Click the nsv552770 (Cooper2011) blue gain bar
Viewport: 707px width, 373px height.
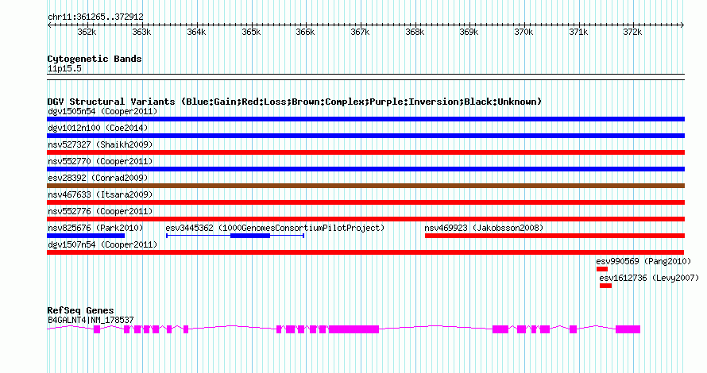click(x=365, y=169)
